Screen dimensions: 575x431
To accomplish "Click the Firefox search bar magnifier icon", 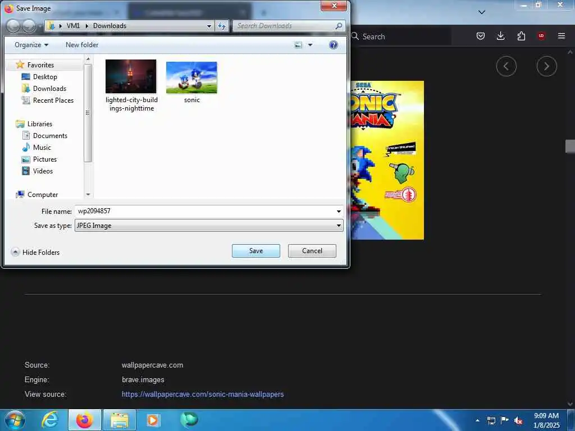I will [355, 36].
